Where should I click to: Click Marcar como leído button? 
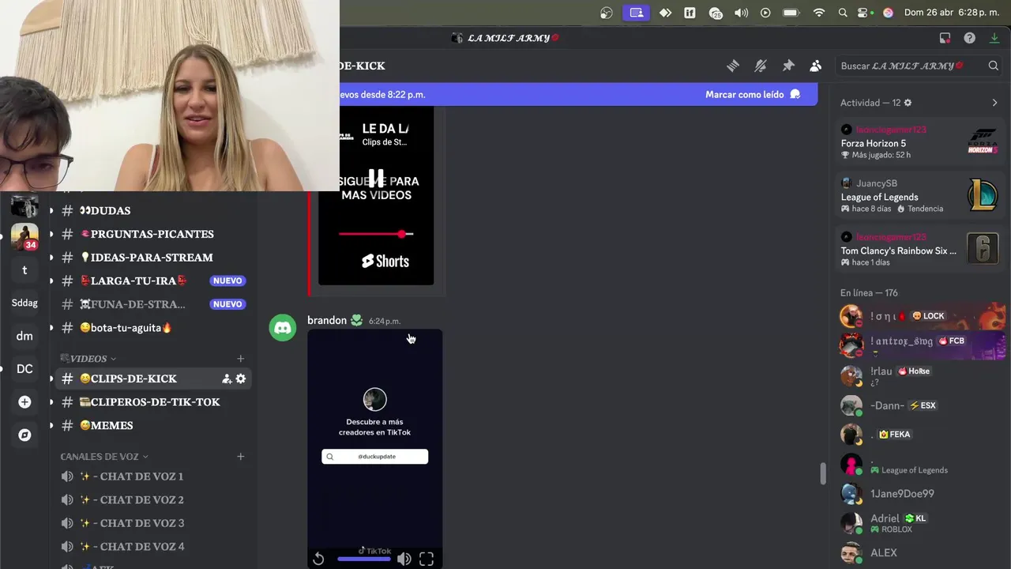[753, 94]
